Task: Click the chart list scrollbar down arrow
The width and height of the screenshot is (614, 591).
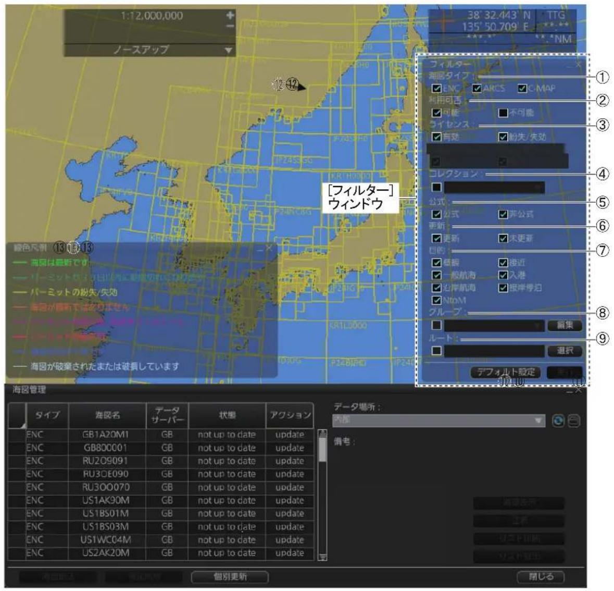Action: click(322, 557)
